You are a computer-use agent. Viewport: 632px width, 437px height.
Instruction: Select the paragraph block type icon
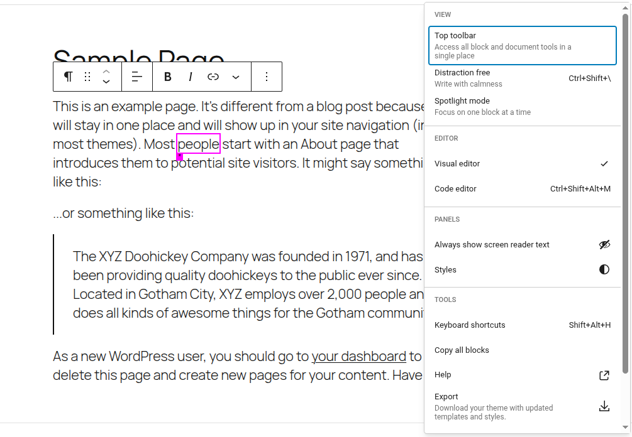(68, 77)
